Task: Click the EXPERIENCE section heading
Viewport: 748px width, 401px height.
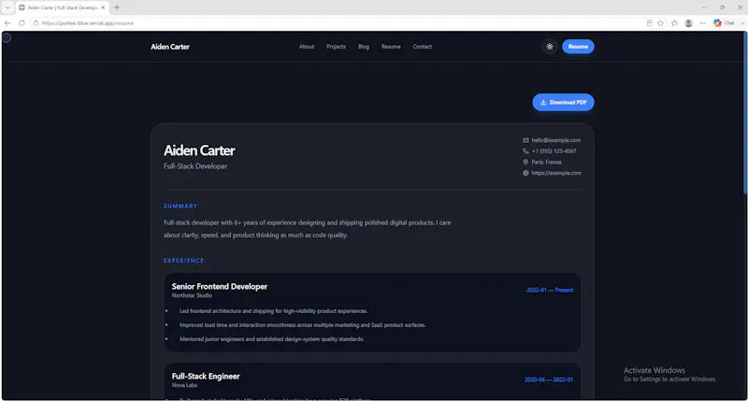Action: (x=183, y=261)
